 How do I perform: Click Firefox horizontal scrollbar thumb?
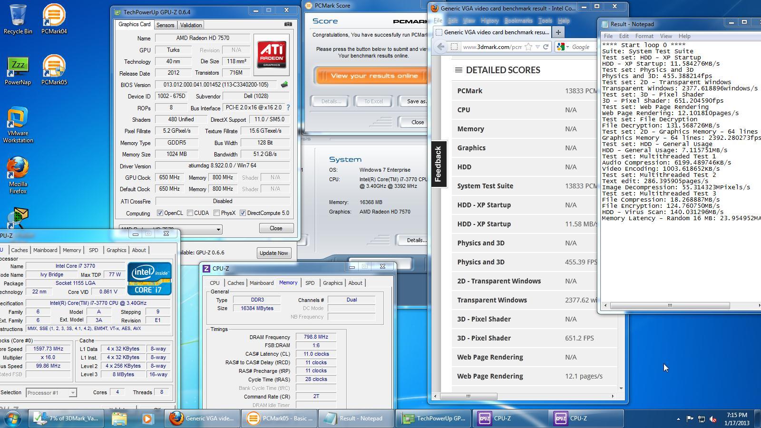[468, 396]
